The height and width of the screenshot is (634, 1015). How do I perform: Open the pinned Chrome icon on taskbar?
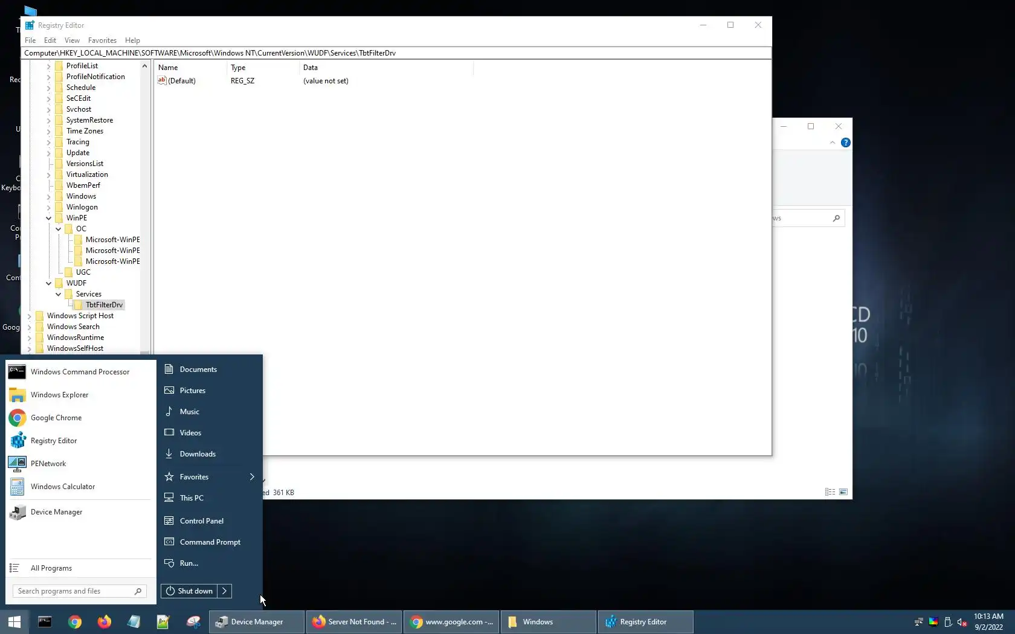[75, 622]
